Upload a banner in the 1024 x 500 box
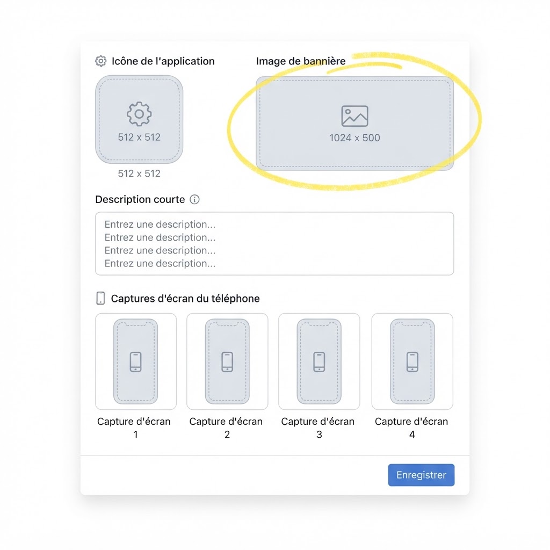Screen dimensions: 550x550 tap(354, 124)
